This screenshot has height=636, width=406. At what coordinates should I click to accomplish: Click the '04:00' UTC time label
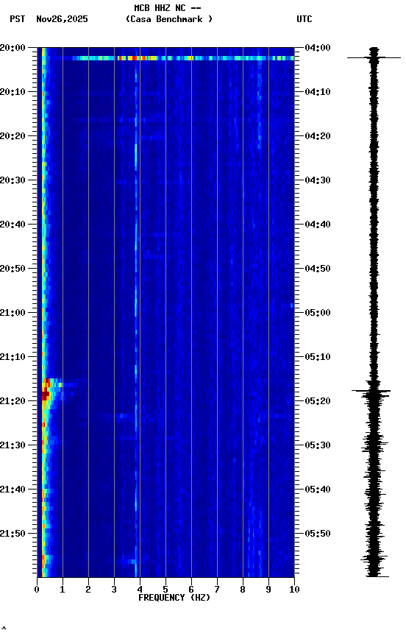[x=318, y=48]
